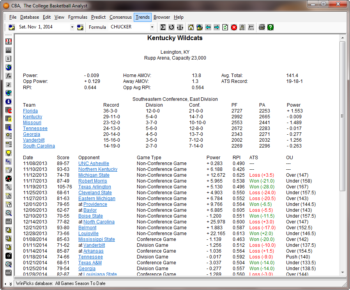Click the green reload page icon
This screenshot has height=290, width=350.
click(225, 27)
